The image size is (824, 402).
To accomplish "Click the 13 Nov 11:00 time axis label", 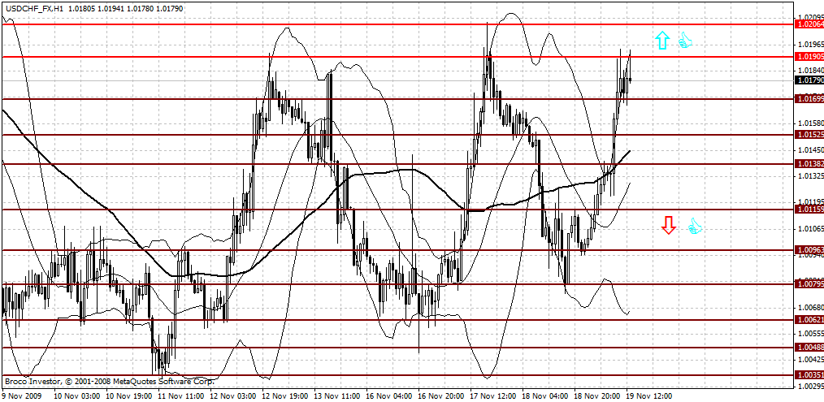I will [x=336, y=396].
